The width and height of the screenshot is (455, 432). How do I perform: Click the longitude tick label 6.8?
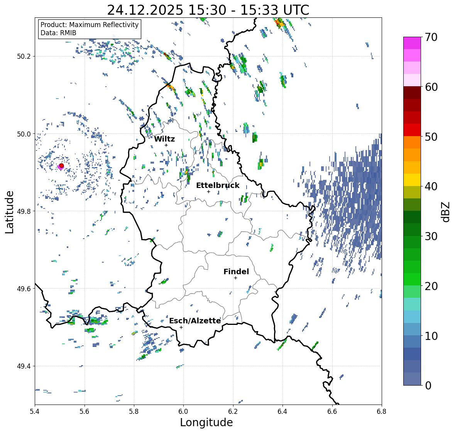pos(382,412)
